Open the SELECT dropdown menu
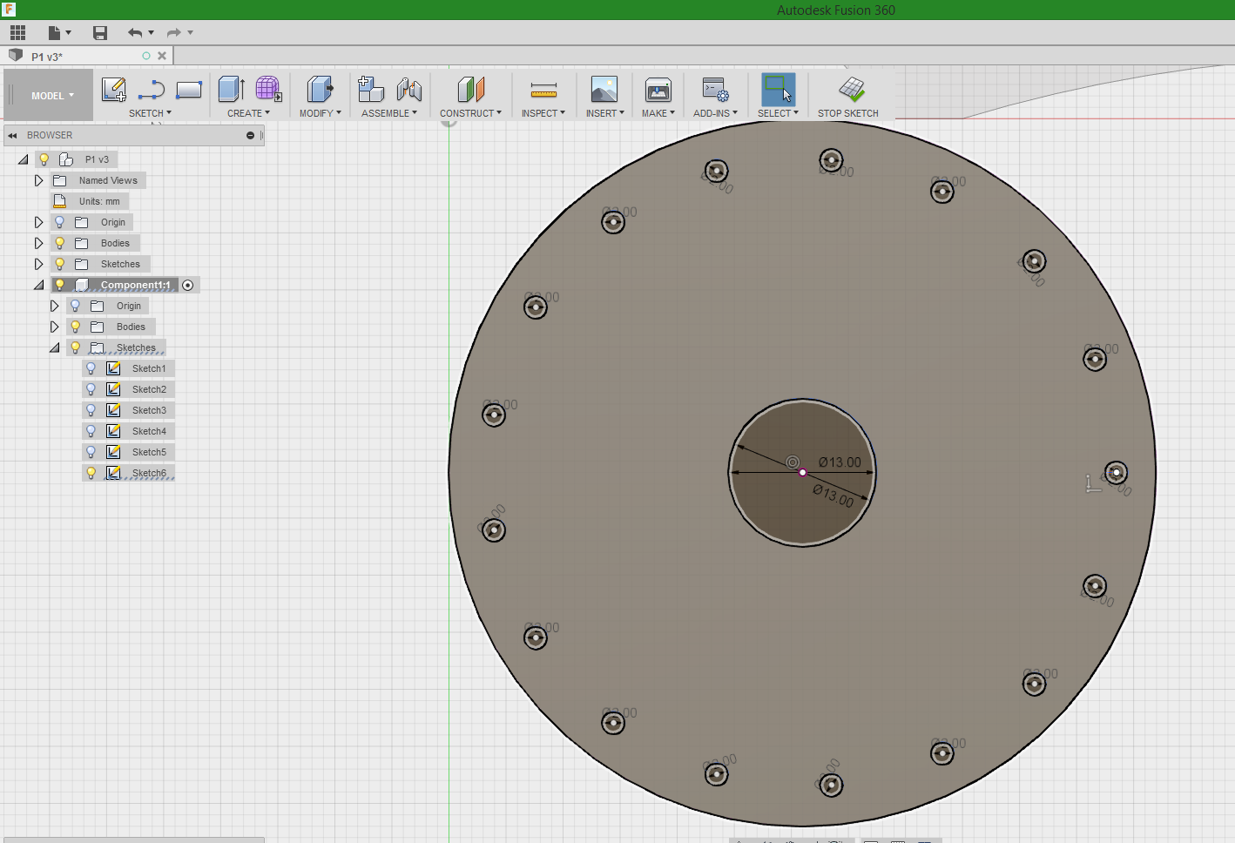 coord(778,113)
